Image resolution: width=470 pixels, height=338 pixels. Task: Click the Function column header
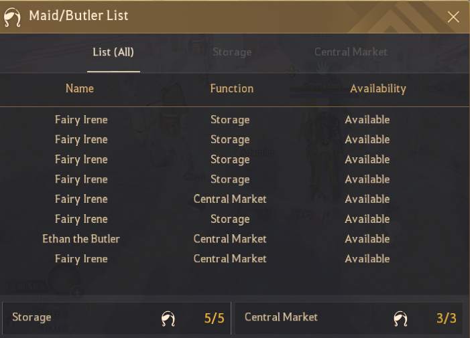(x=232, y=88)
